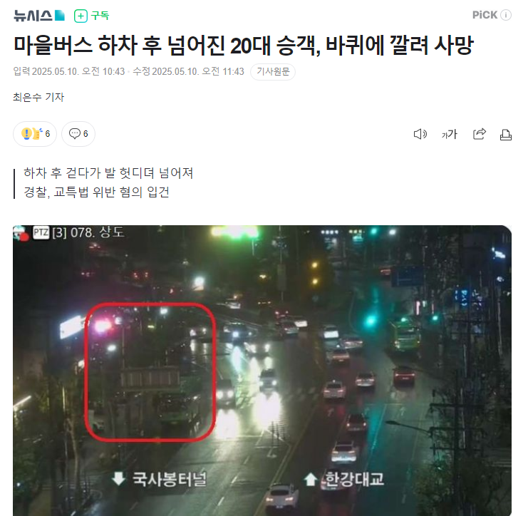Subscribe with the green 구독 button
This screenshot has height=516, width=528.
[92, 16]
